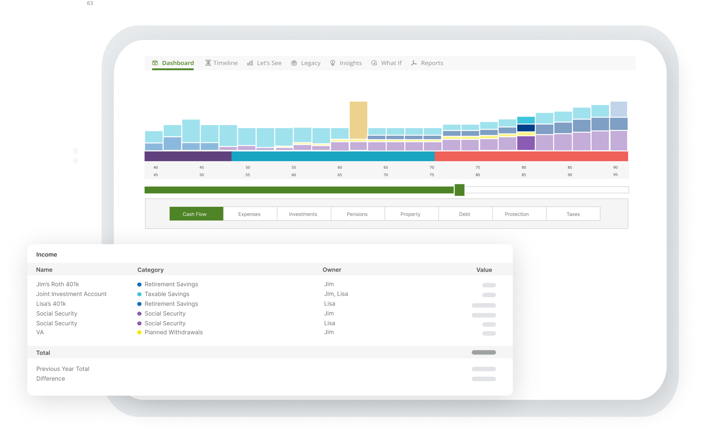Click the purple phase band on the timeline
Image resolution: width=703 pixels, height=436 pixels.
(188, 156)
